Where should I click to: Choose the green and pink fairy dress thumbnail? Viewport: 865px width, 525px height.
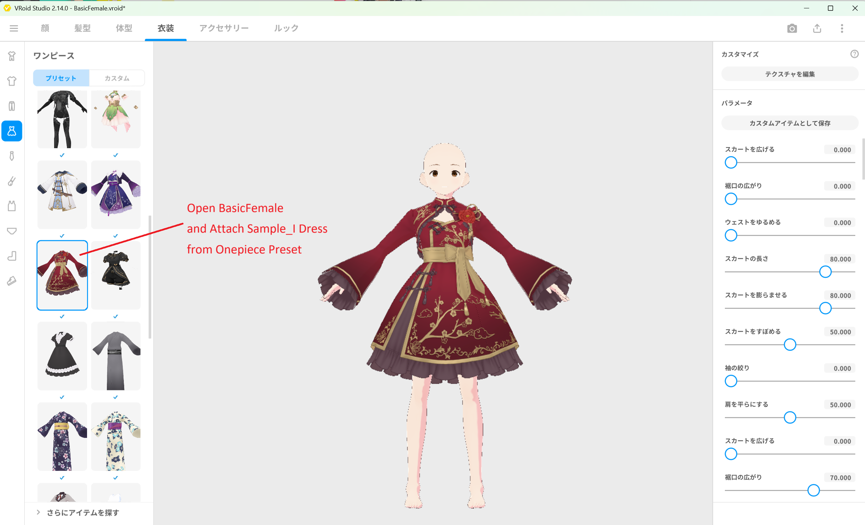(x=116, y=119)
